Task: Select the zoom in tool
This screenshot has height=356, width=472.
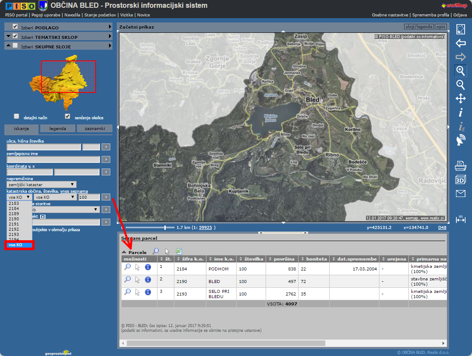Action: [460, 71]
